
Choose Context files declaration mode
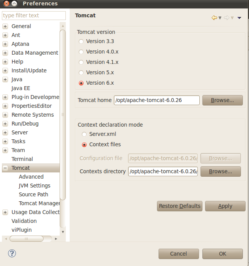[x=84, y=145]
